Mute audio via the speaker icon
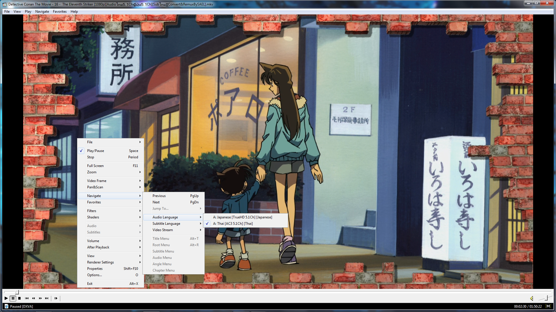Viewport: 556px width, 312px height. (x=532, y=298)
